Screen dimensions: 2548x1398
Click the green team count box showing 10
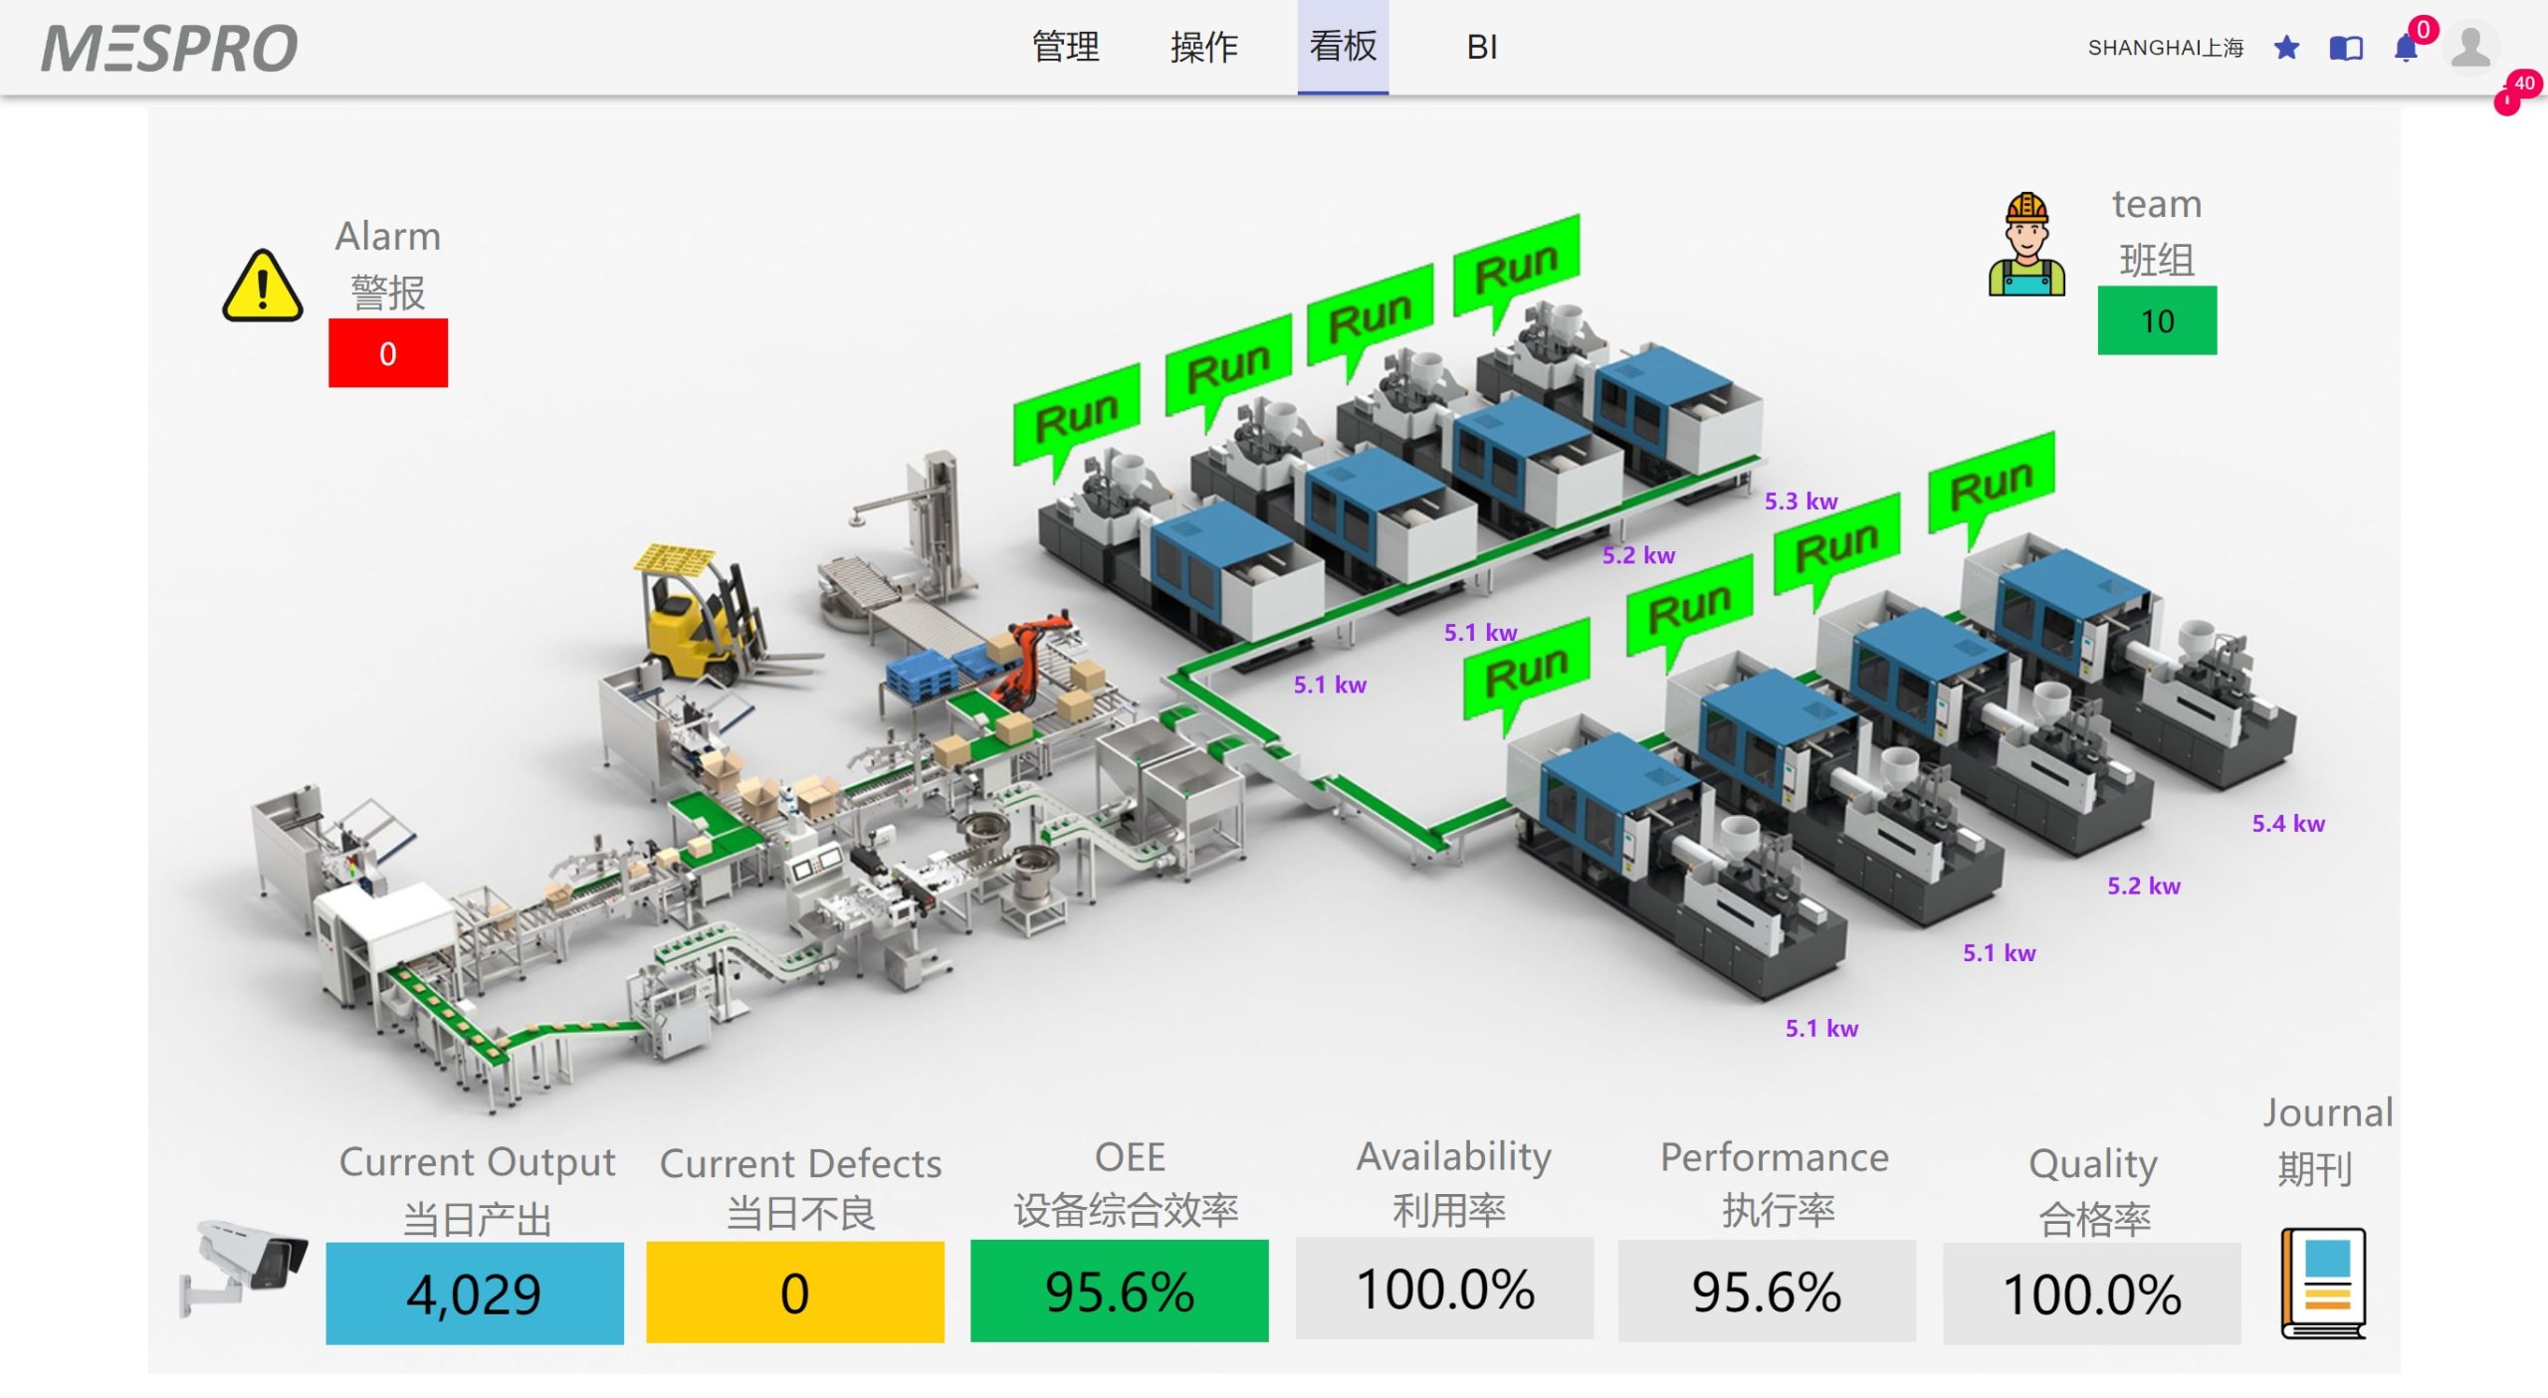(x=2157, y=320)
